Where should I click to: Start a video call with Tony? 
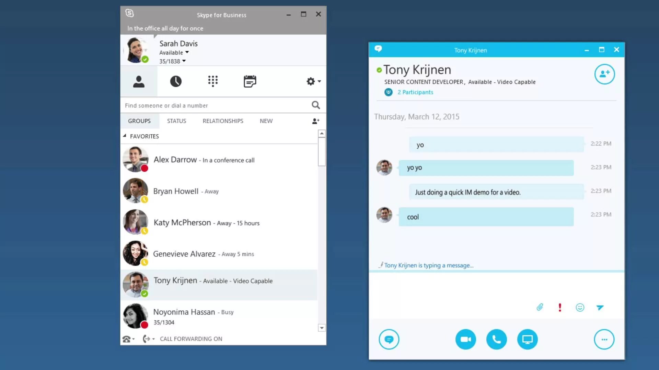pos(465,340)
